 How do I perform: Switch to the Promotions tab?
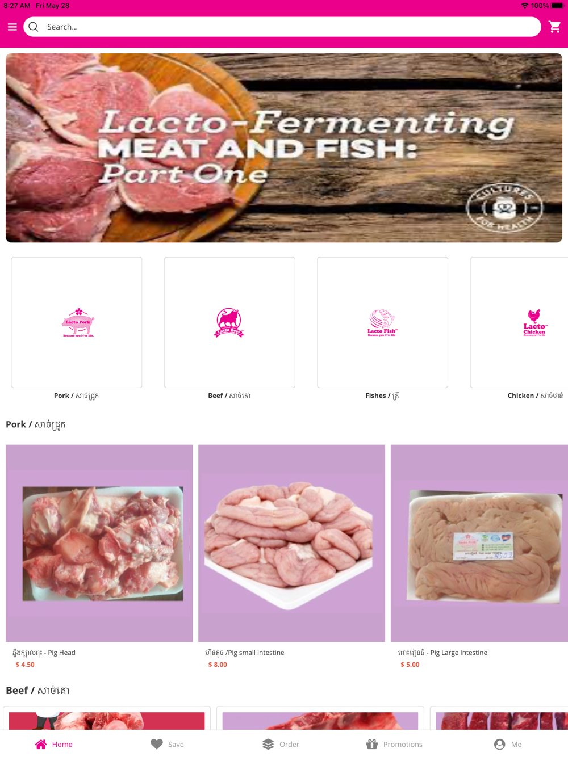click(x=395, y=744)
